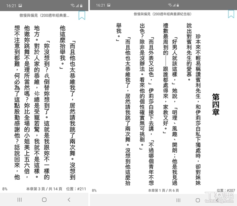The height and width of the screenshot is (206, 237).
Task: Tap the 16:21 clock on right status bar
Action: click(100, 5)
